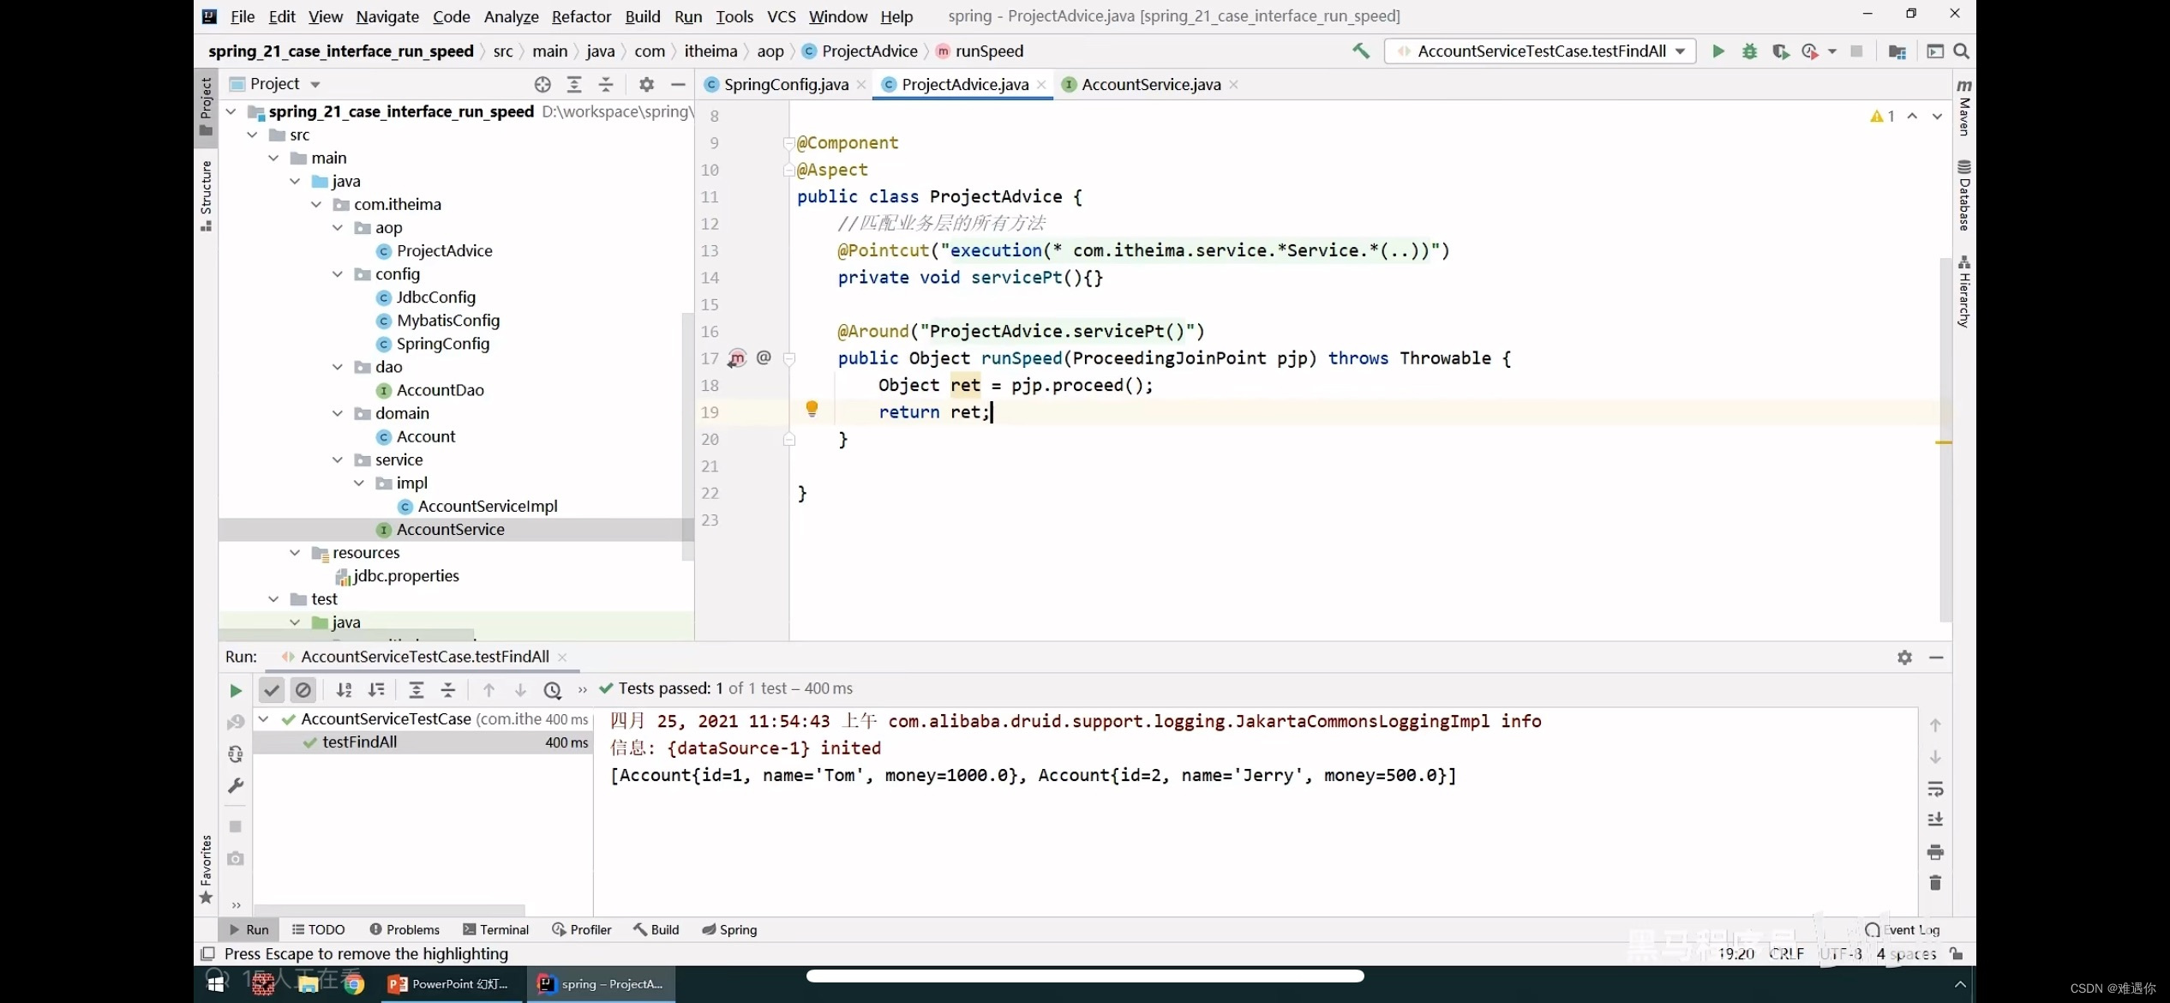Screen dimensions: 2170x1003
Task: Click the locate-file target icon in Project panel
Action: (542, 84)
